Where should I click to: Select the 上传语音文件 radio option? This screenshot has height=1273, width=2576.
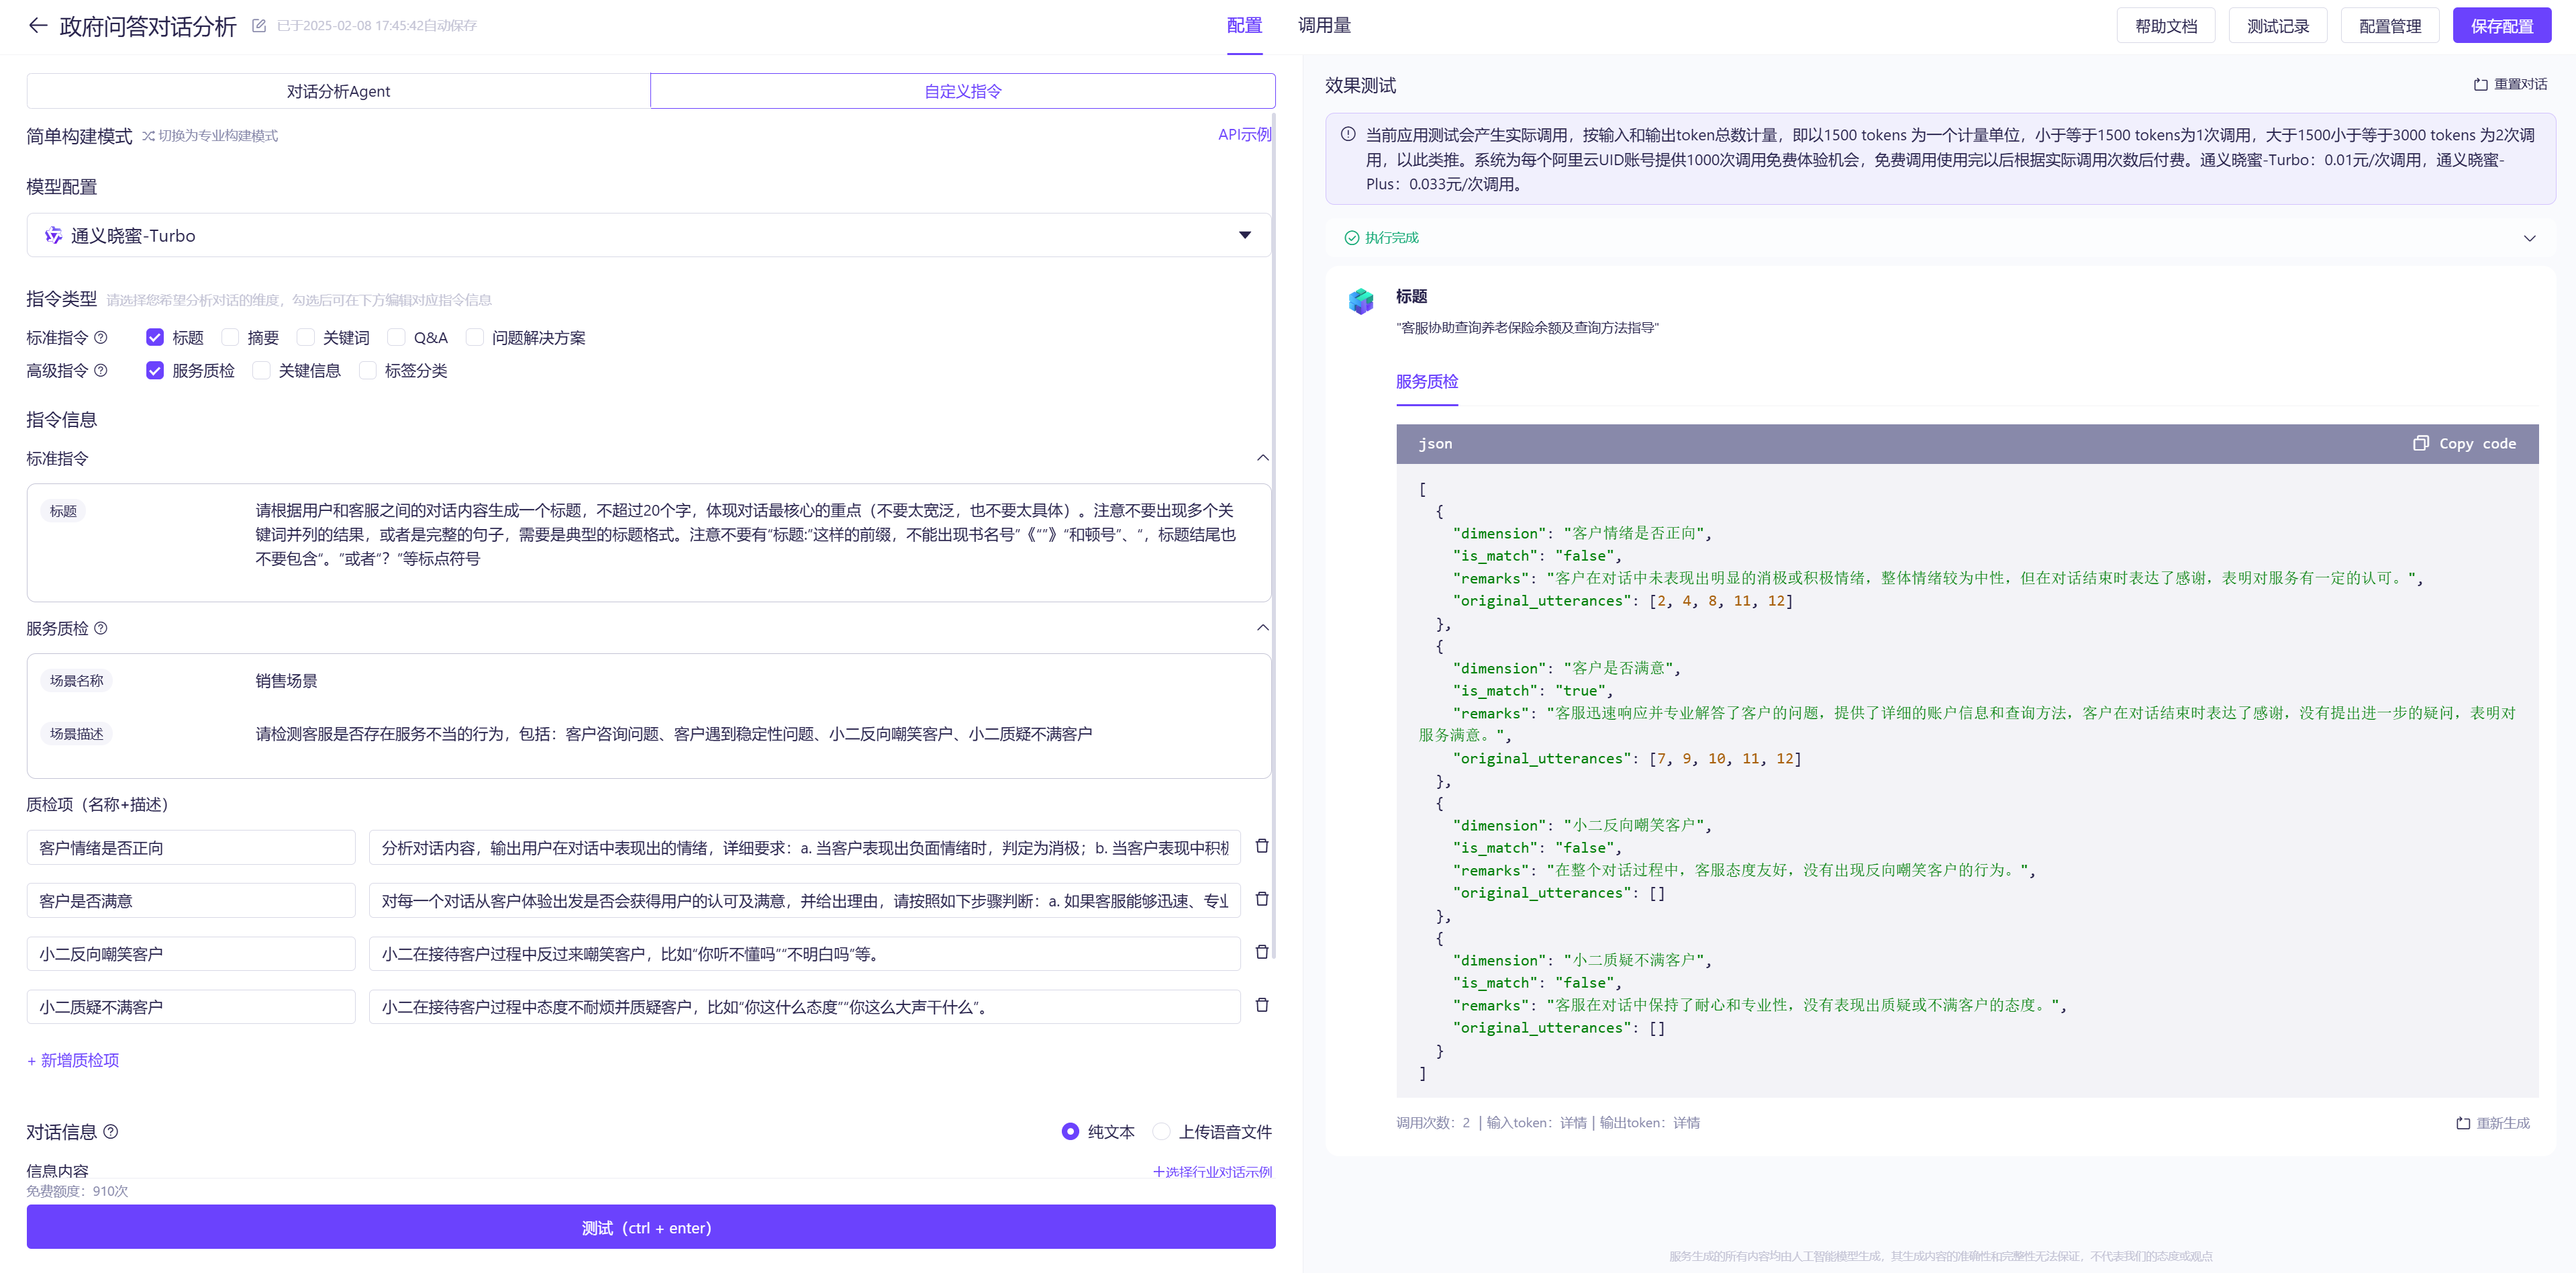tap(1161, 1132)
